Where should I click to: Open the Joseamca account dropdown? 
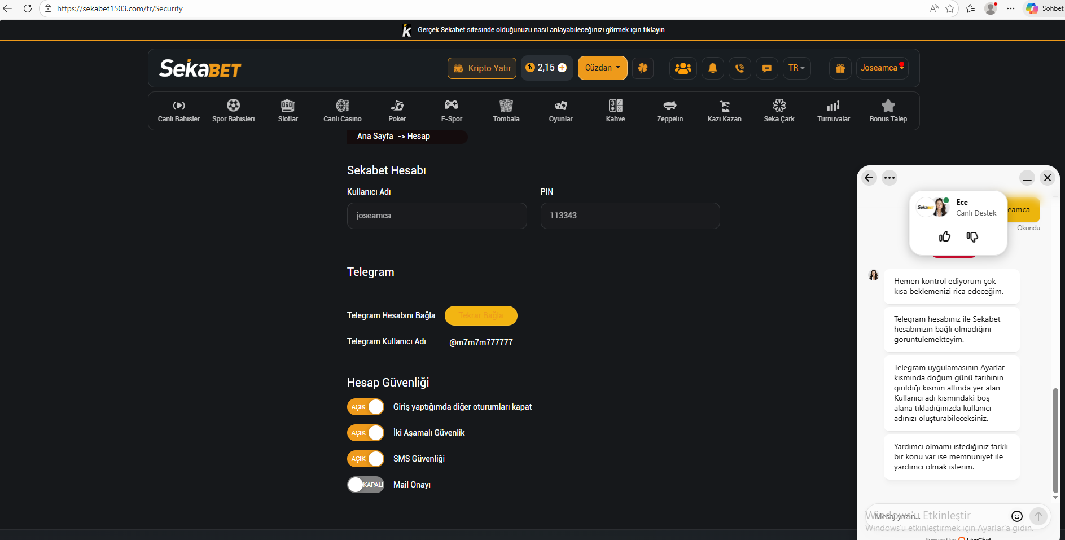click(x=882, y=68)
